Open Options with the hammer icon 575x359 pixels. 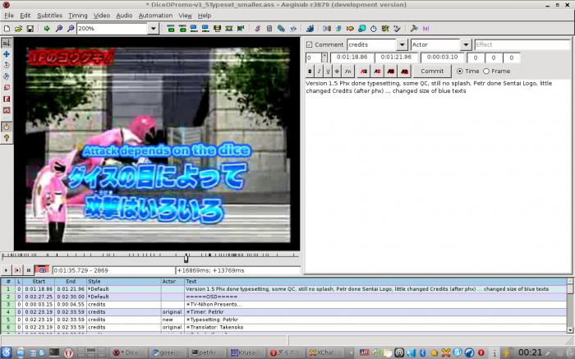pos(414,28)
